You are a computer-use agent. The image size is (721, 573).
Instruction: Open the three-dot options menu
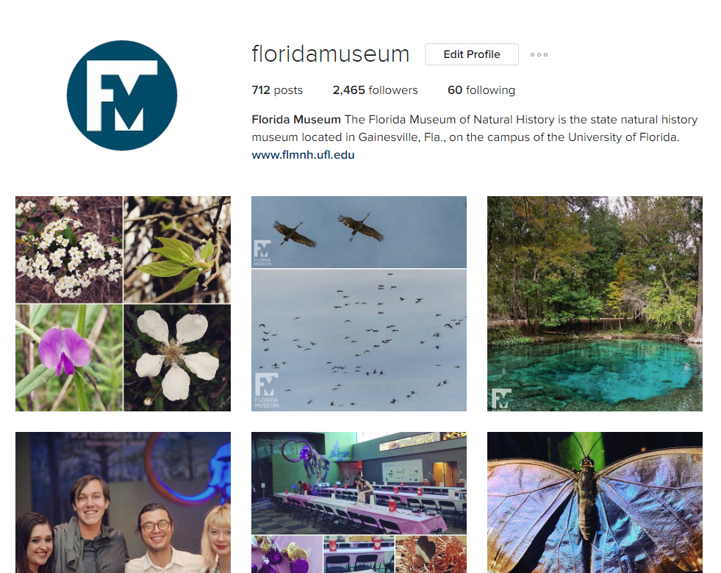coord(539,54)
